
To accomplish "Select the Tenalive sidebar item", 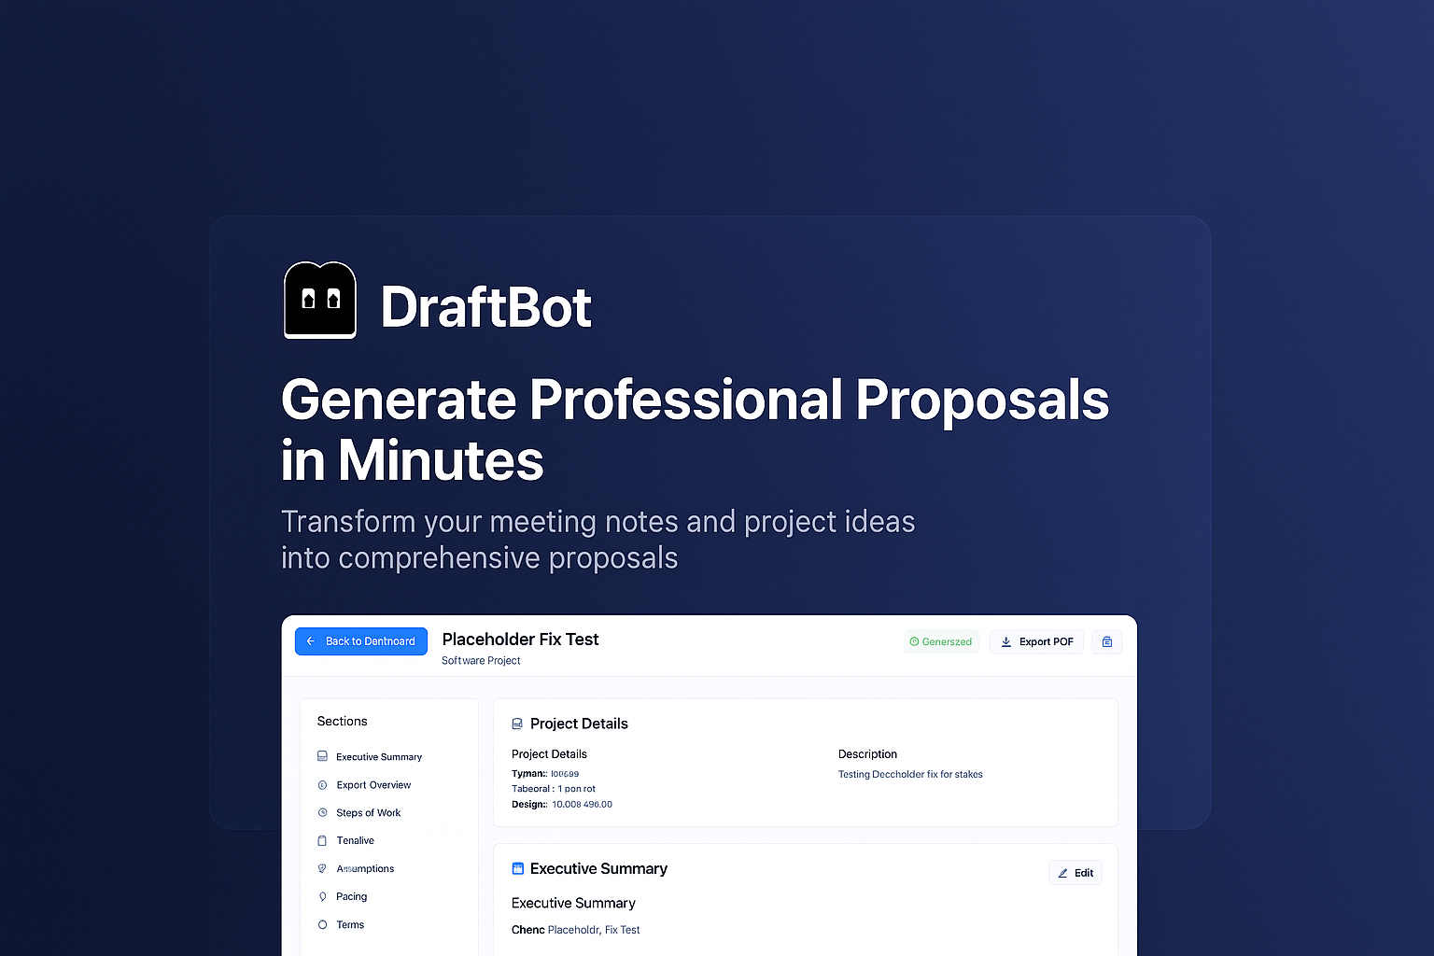I will click(x=355, y=841).
